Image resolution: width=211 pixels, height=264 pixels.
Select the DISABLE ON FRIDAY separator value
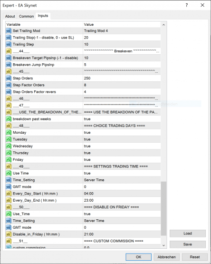pos(122,207)
